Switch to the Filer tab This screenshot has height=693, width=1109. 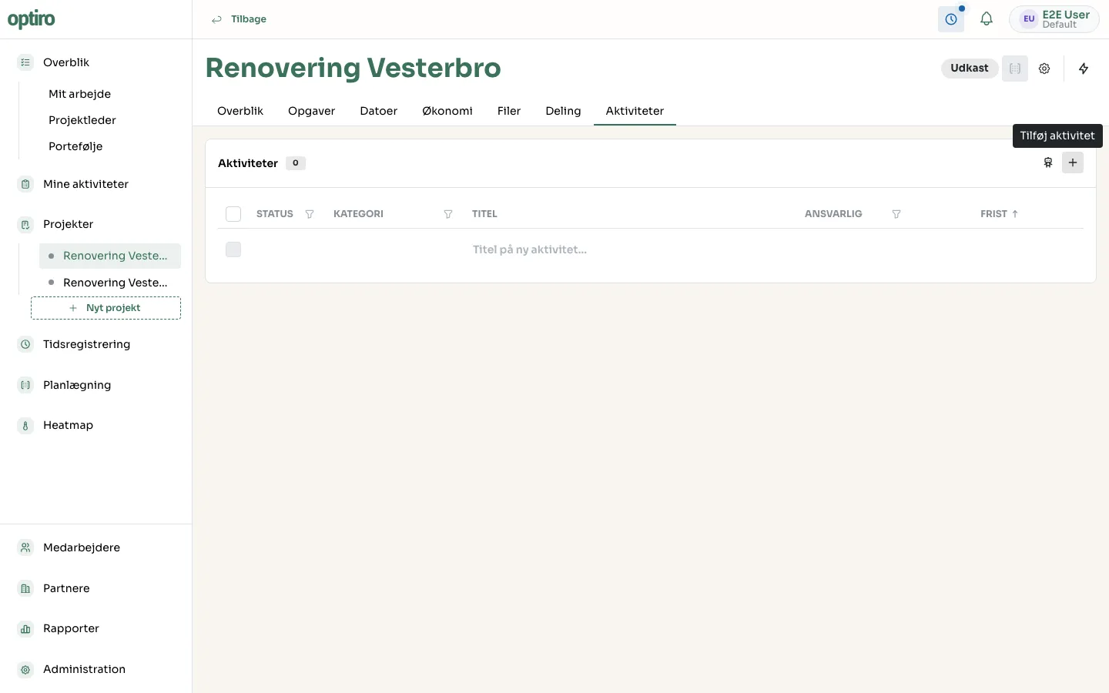click(x=509, y=111)
